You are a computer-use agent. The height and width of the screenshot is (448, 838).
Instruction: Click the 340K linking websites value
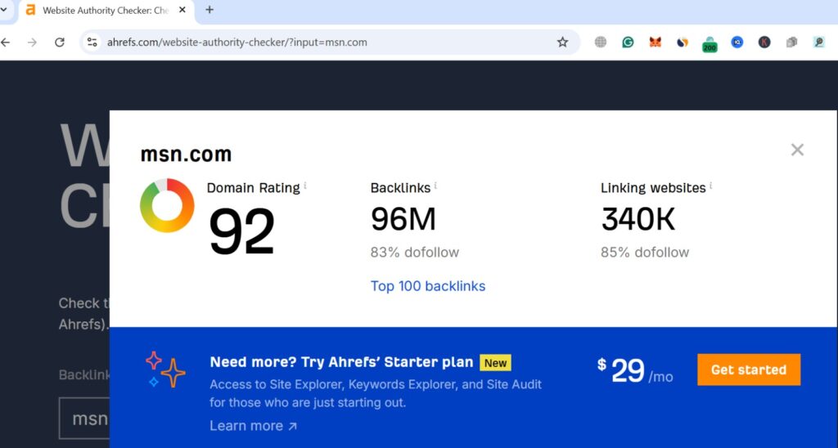click(638, 219)
